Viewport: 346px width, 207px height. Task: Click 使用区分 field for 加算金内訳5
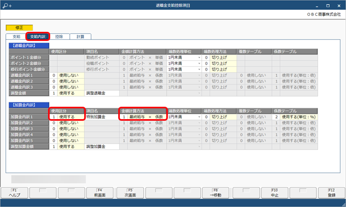66,141
